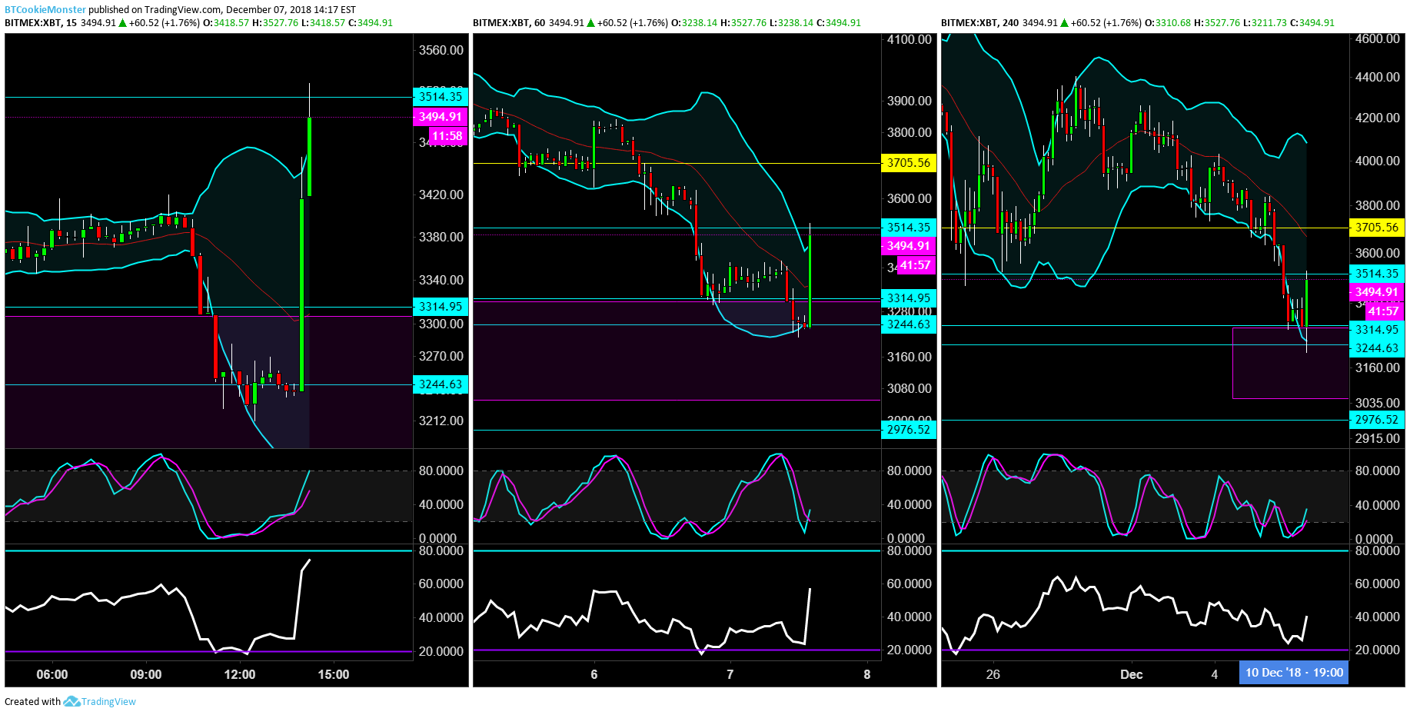Click cyan 3314.95 label on the 240-minute chart

pyautogui.click(x=1377, y=330)
